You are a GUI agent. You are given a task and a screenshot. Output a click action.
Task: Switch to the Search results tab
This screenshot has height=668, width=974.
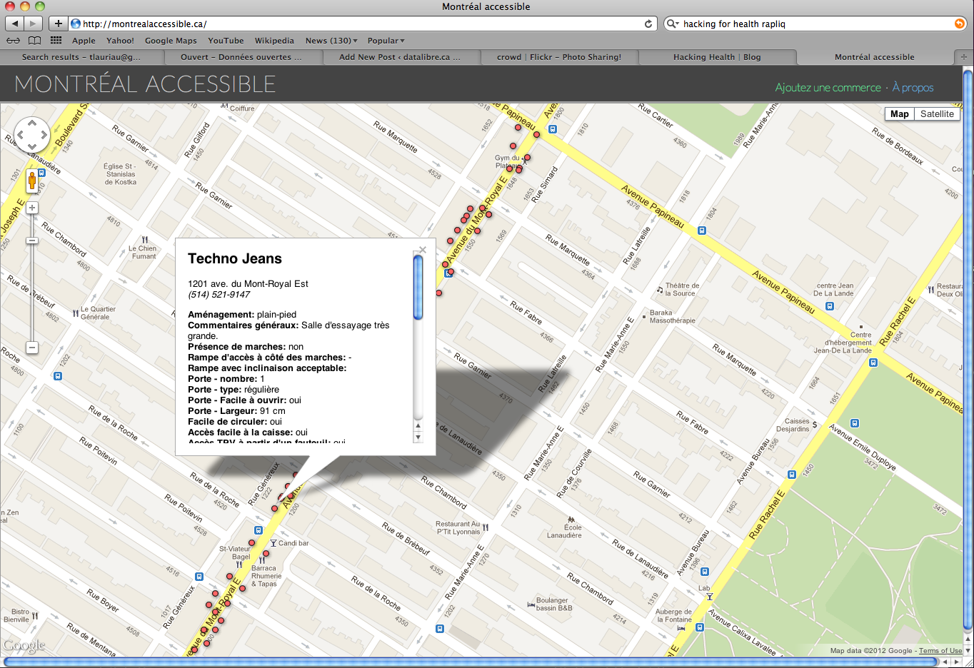point(81,57)
